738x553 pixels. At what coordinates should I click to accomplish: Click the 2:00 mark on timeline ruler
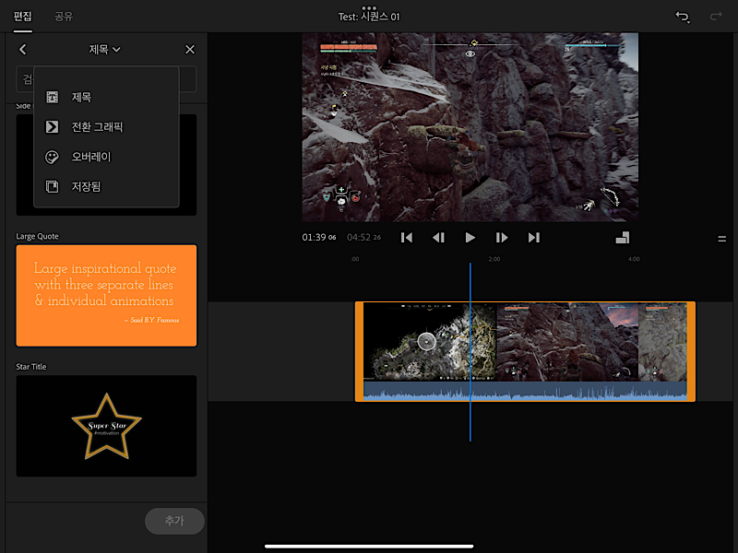pos(494,259)
